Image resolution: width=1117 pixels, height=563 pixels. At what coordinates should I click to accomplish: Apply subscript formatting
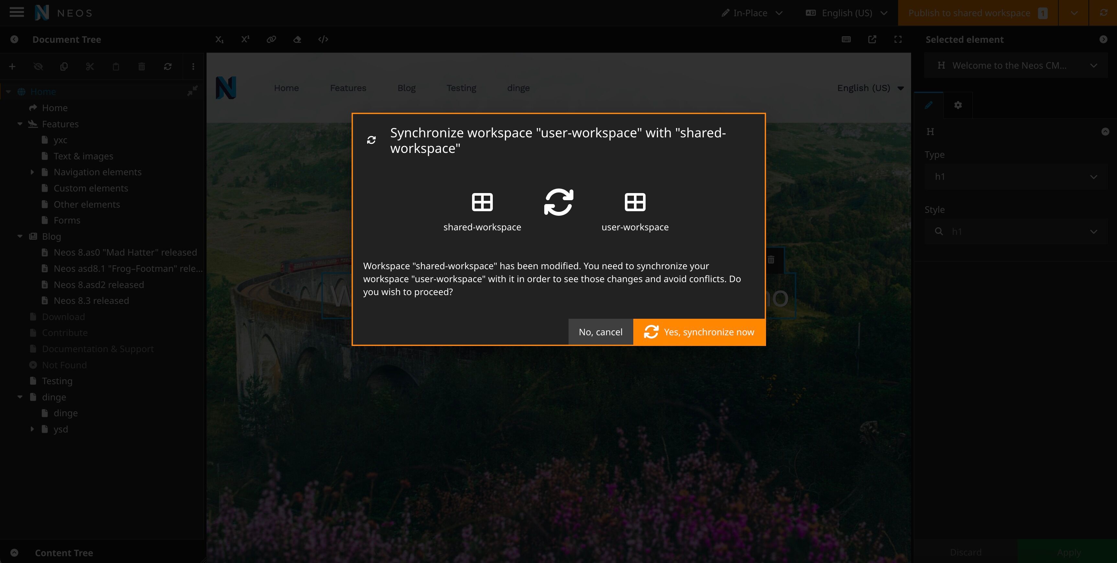pyautogui.click(x=220, y=40)
